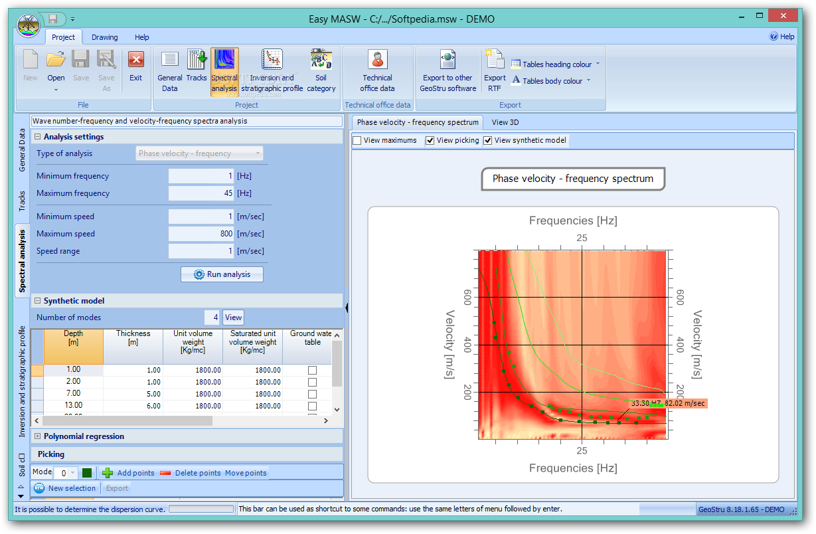Click the New selection icon

[x=39, y=488]
